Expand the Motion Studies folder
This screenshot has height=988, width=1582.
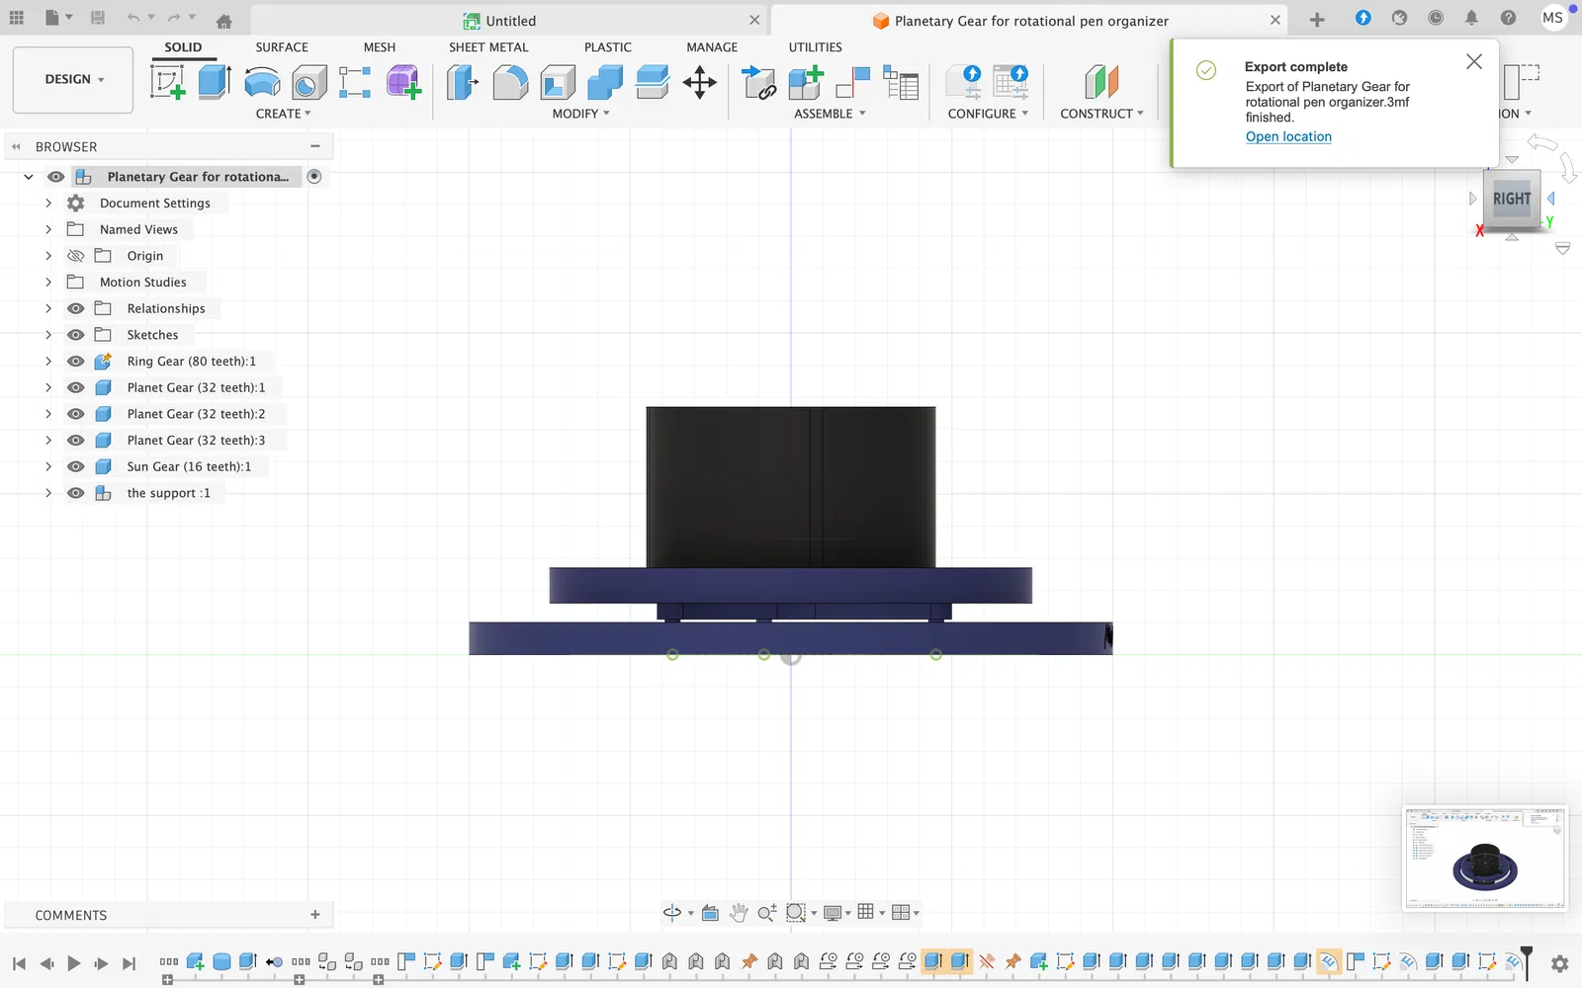(x=48, y=283)
